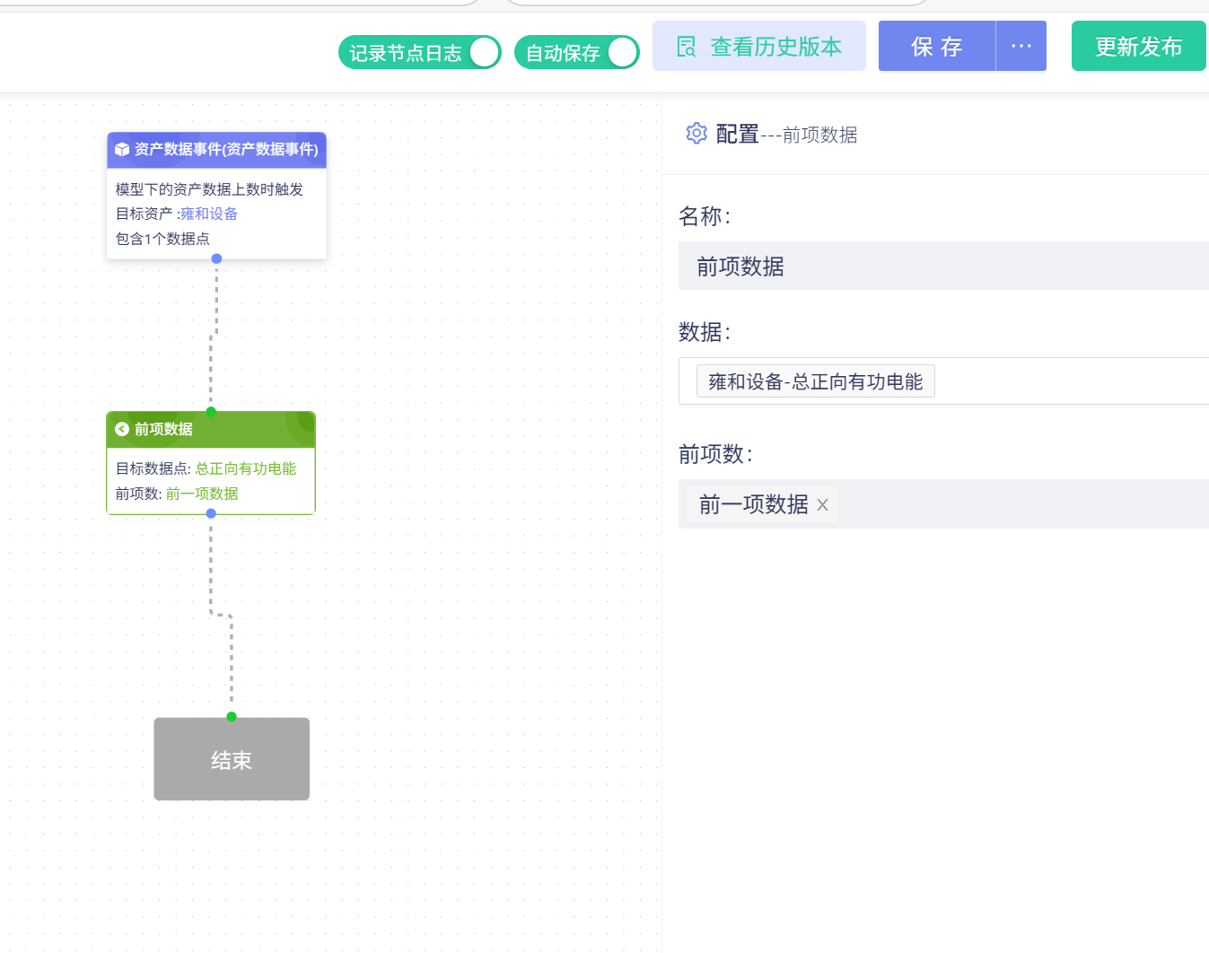Click the cube icon on 资产数据事件 node
This screenshot has width=1209, height=953.
pyautogui.click(x=122, y=150)
